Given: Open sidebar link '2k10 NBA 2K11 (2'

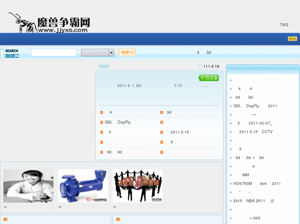Looking at the screenshot, I should (x=253, y=201).
